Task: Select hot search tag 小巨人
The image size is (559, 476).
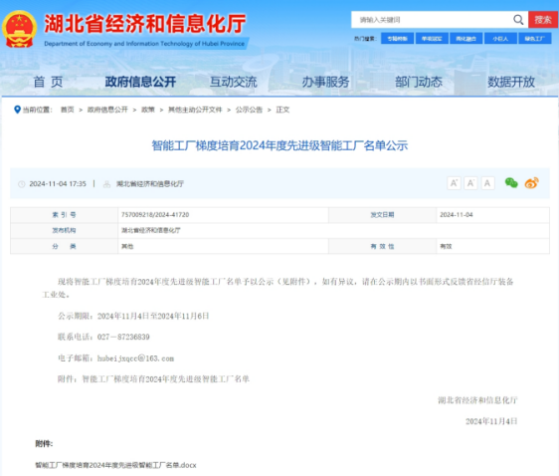Action: pos(500,39)
